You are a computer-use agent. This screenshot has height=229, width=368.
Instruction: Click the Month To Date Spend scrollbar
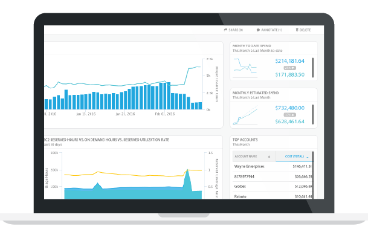pyautogui.click(x=313, y=68)
